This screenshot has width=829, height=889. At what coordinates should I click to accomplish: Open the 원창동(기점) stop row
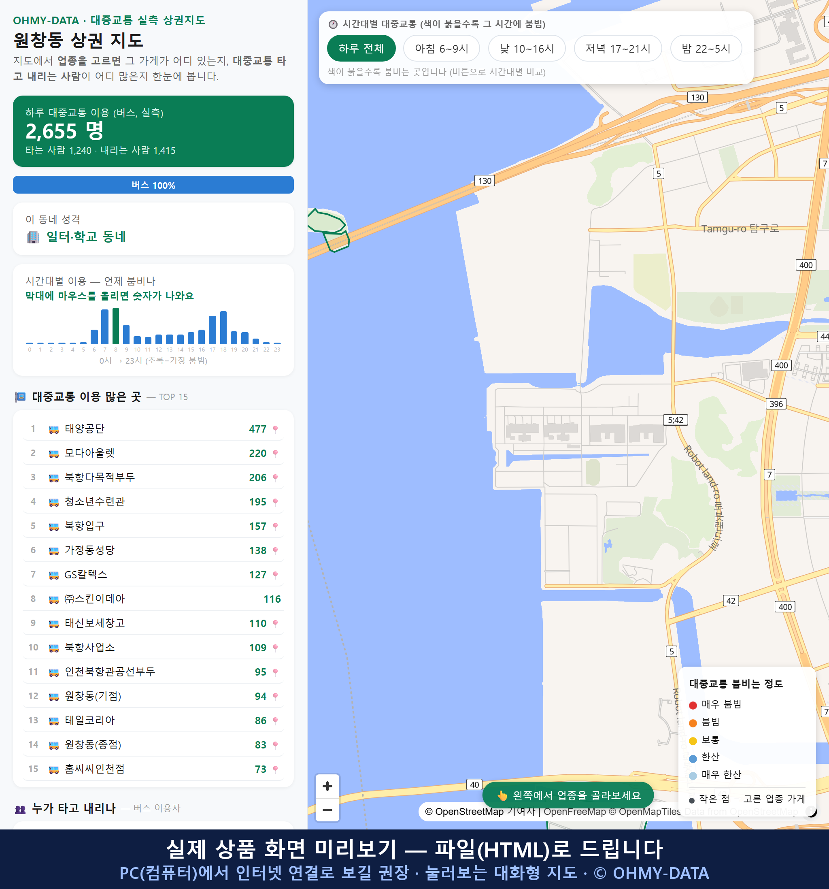pyautogui.click(x=153, y=696)
